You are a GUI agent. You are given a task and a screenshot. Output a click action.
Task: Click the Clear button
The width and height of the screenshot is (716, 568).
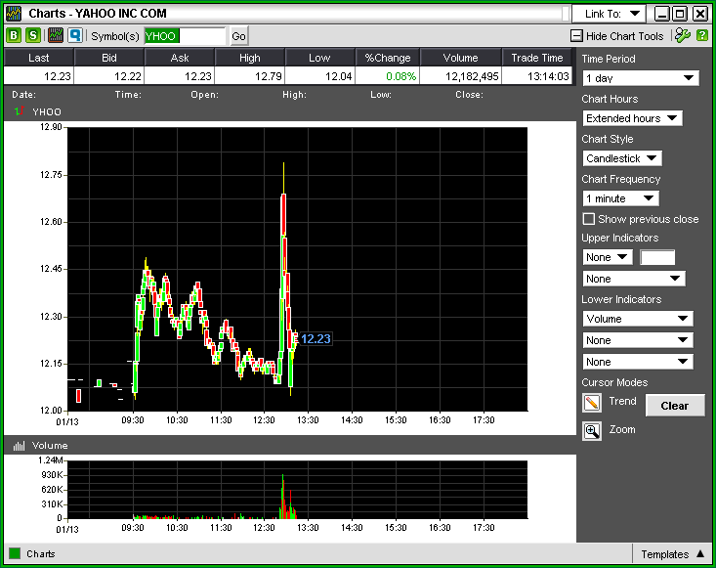pos(675,406)
